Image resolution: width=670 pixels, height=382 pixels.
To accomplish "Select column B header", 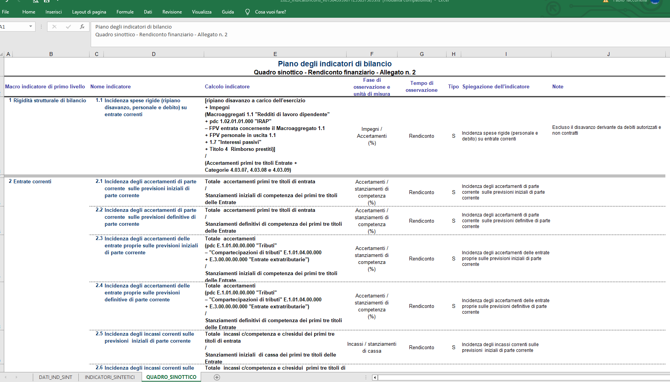I will click(51, 54).
